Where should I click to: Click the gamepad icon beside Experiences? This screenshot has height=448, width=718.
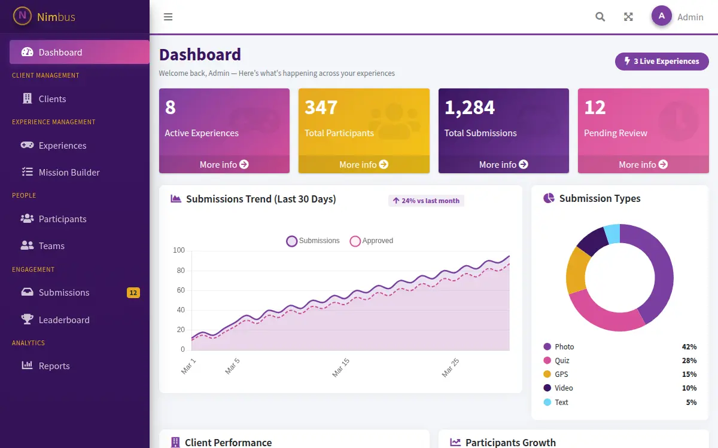coord(27,145)
